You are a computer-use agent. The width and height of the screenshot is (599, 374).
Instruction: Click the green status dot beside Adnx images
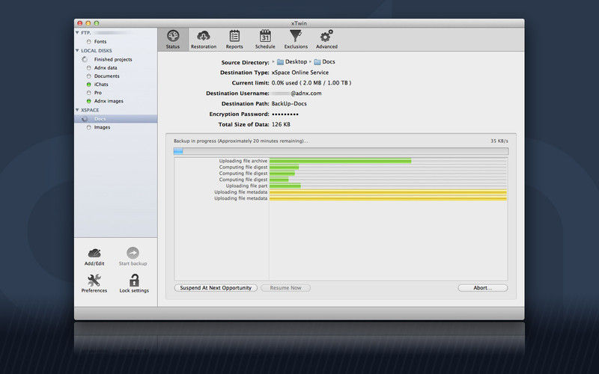88,101
